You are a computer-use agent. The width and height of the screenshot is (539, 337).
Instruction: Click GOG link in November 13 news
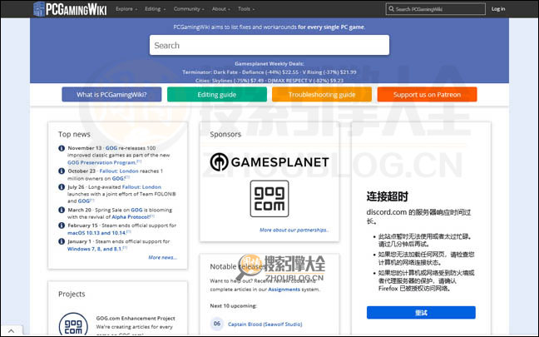coord(111,148)
